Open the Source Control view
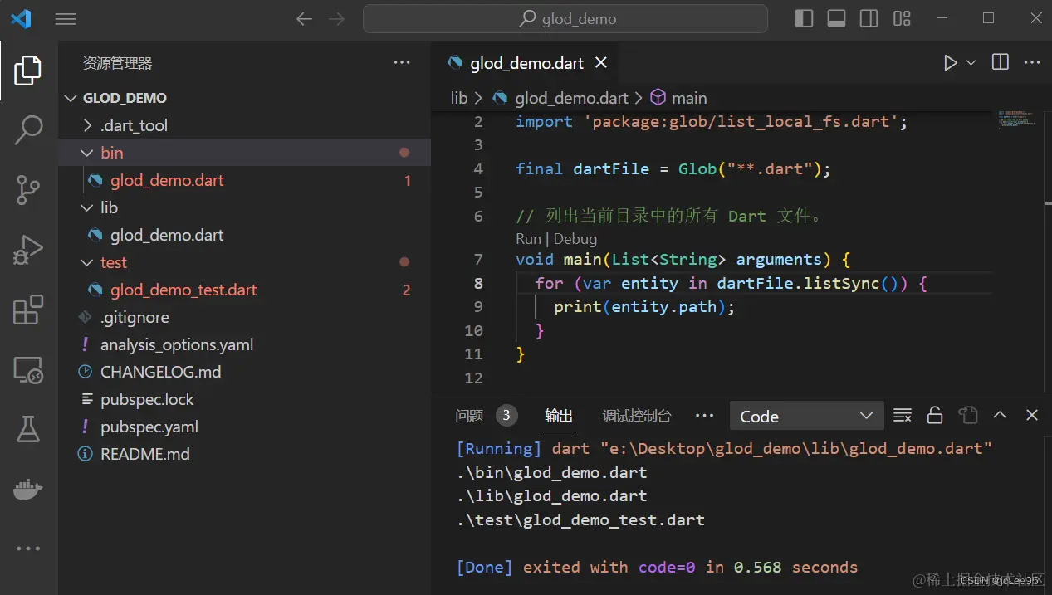The image size is (1052, 595). pos(28,190)
